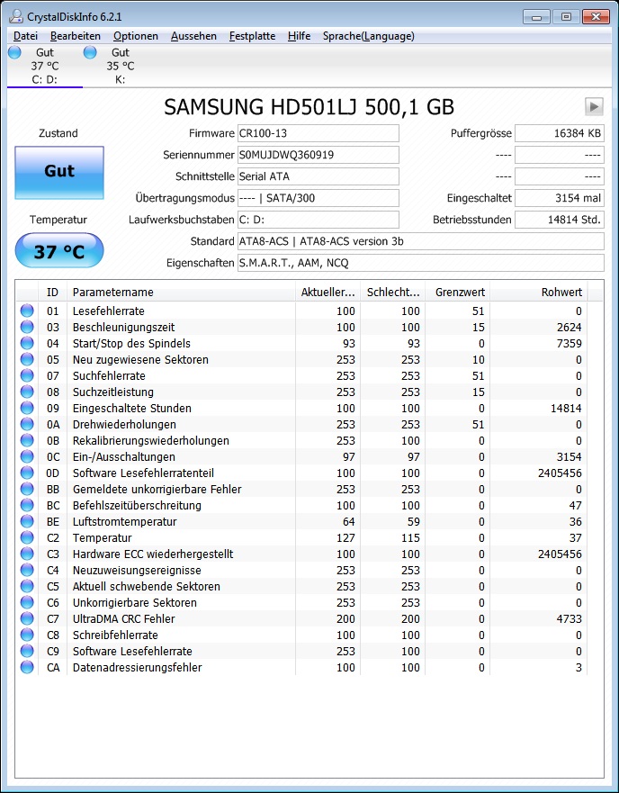Select the disk K: status orb
The image size is (619, 793).
[x=90, y=52]
